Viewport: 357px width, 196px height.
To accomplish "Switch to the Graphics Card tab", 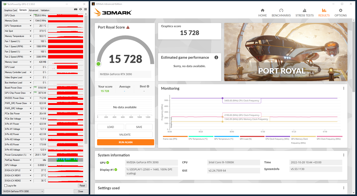I will pos(10,10).
